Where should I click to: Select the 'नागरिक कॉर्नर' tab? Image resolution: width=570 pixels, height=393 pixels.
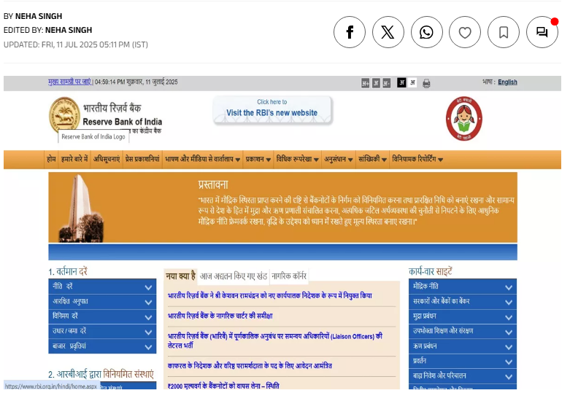pyautogui.click(x=289, y=276)
